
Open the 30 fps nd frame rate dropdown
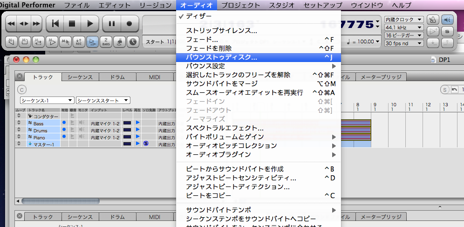(x=404, y=43)
